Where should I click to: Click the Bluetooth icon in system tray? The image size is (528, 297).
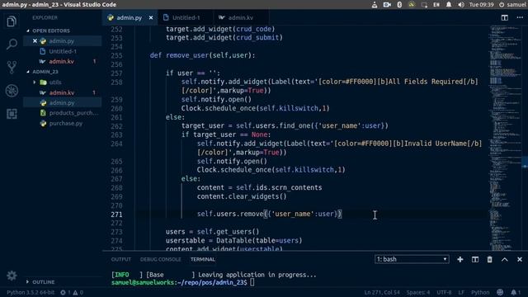[x=399, y=5]
